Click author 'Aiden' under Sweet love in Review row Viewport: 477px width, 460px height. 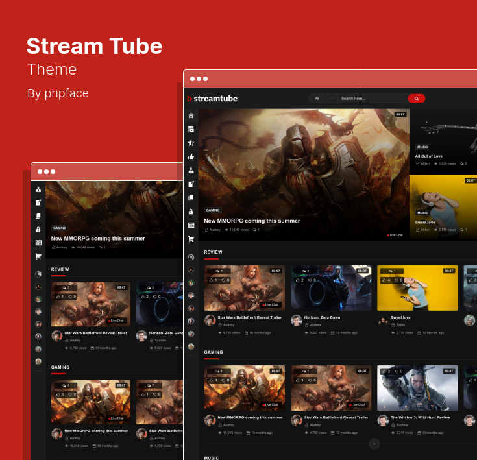click(x=400, y=325)
